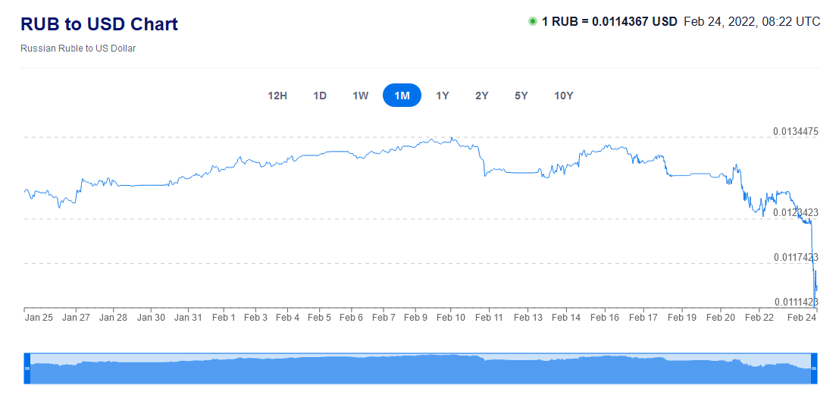
Task: Select the 5Y time range
Action: click(521, 96)
